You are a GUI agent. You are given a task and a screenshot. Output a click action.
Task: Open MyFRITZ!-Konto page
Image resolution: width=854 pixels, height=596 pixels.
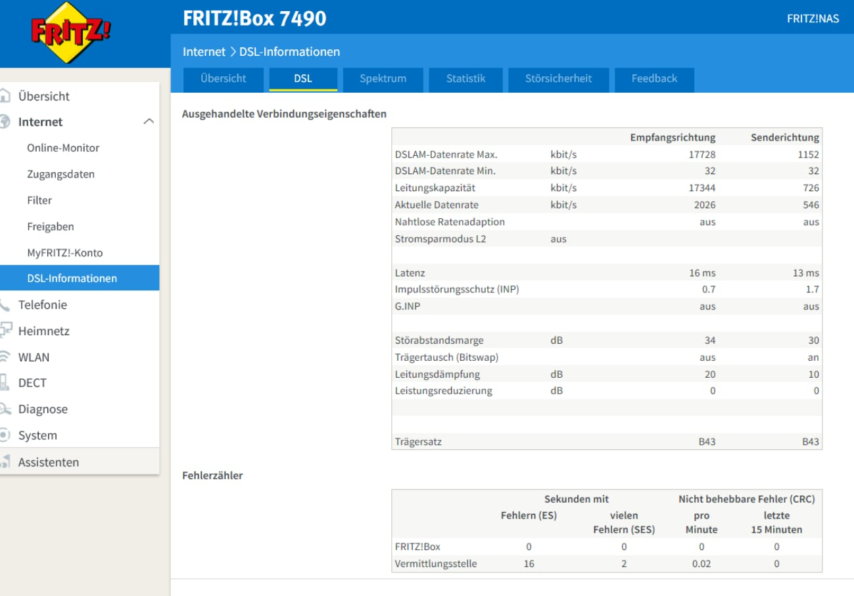(64, 252)
